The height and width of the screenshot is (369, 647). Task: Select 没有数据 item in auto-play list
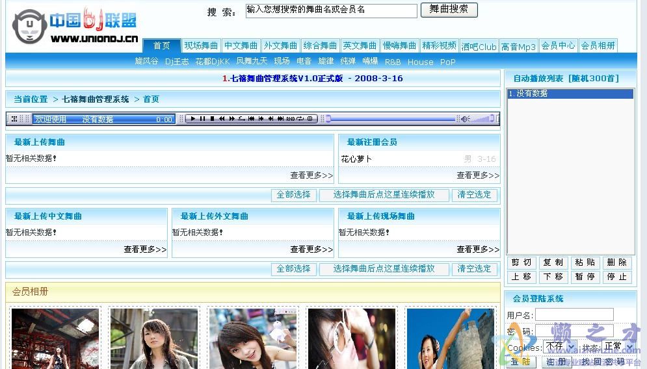tap(570, 94)
